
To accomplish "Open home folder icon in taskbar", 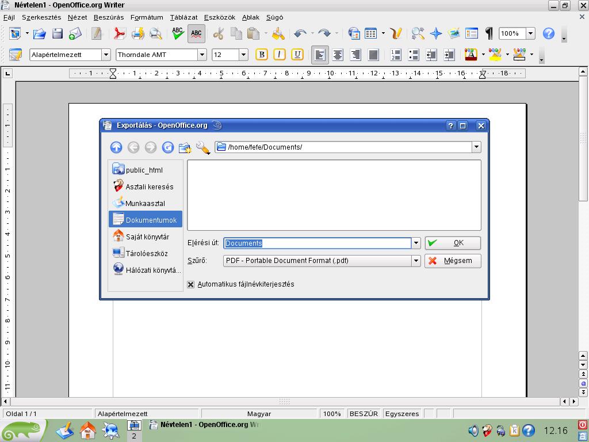I will click(87, 430).
